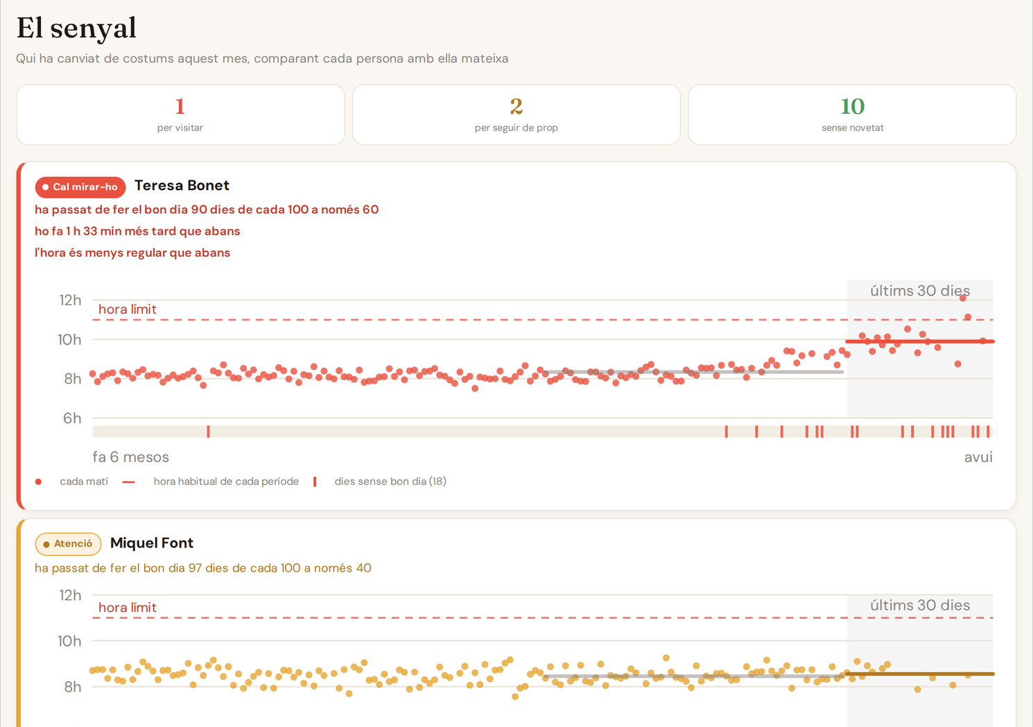Image resolution: width=1033 pixels, height=727 pixels.
Task: Click the earliest isolated missed-day marker in Teresa's strip
Action: pyautogui.click(x=208, y=431)
